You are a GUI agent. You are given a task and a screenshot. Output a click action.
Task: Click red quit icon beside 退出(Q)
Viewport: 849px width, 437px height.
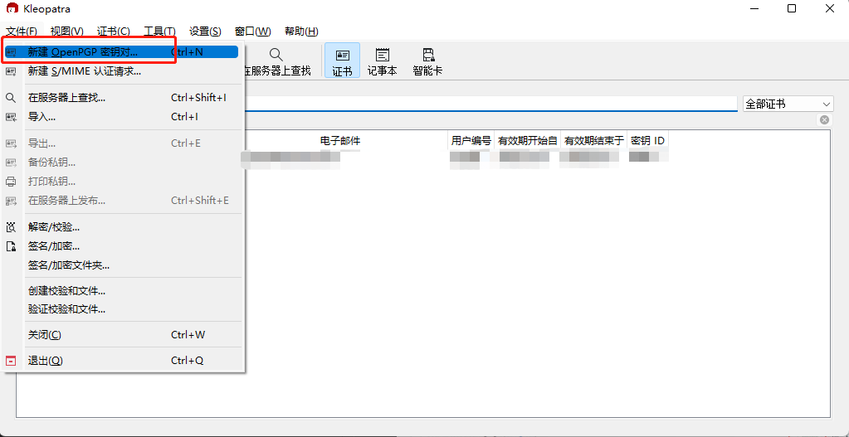(x=11, y=361)
